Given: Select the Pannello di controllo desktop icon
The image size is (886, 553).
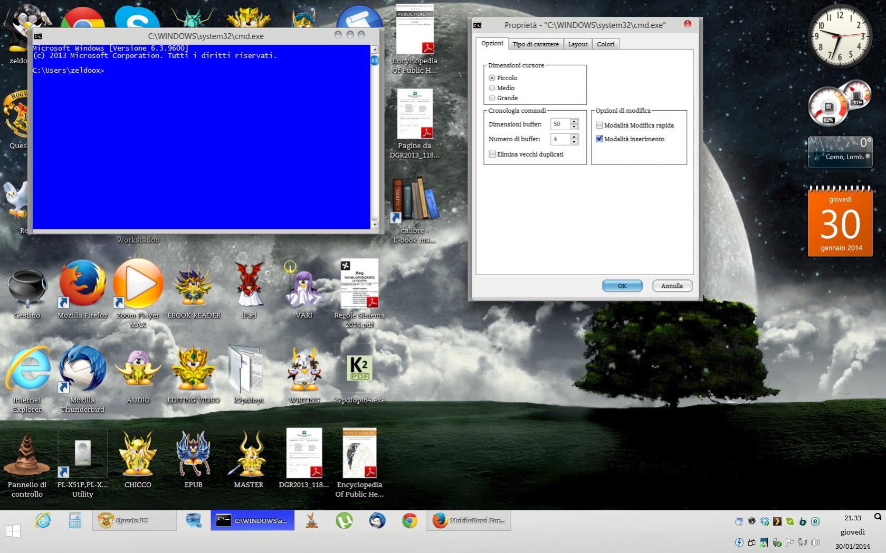Looking at the screenshot, I should (x=27, y=465).
